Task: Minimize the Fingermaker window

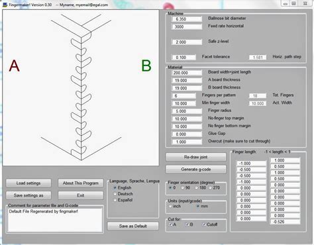Action: pyautogui.click(x=286, y=3)
